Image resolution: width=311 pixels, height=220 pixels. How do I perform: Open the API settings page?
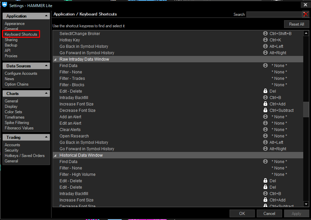(7, 51)
